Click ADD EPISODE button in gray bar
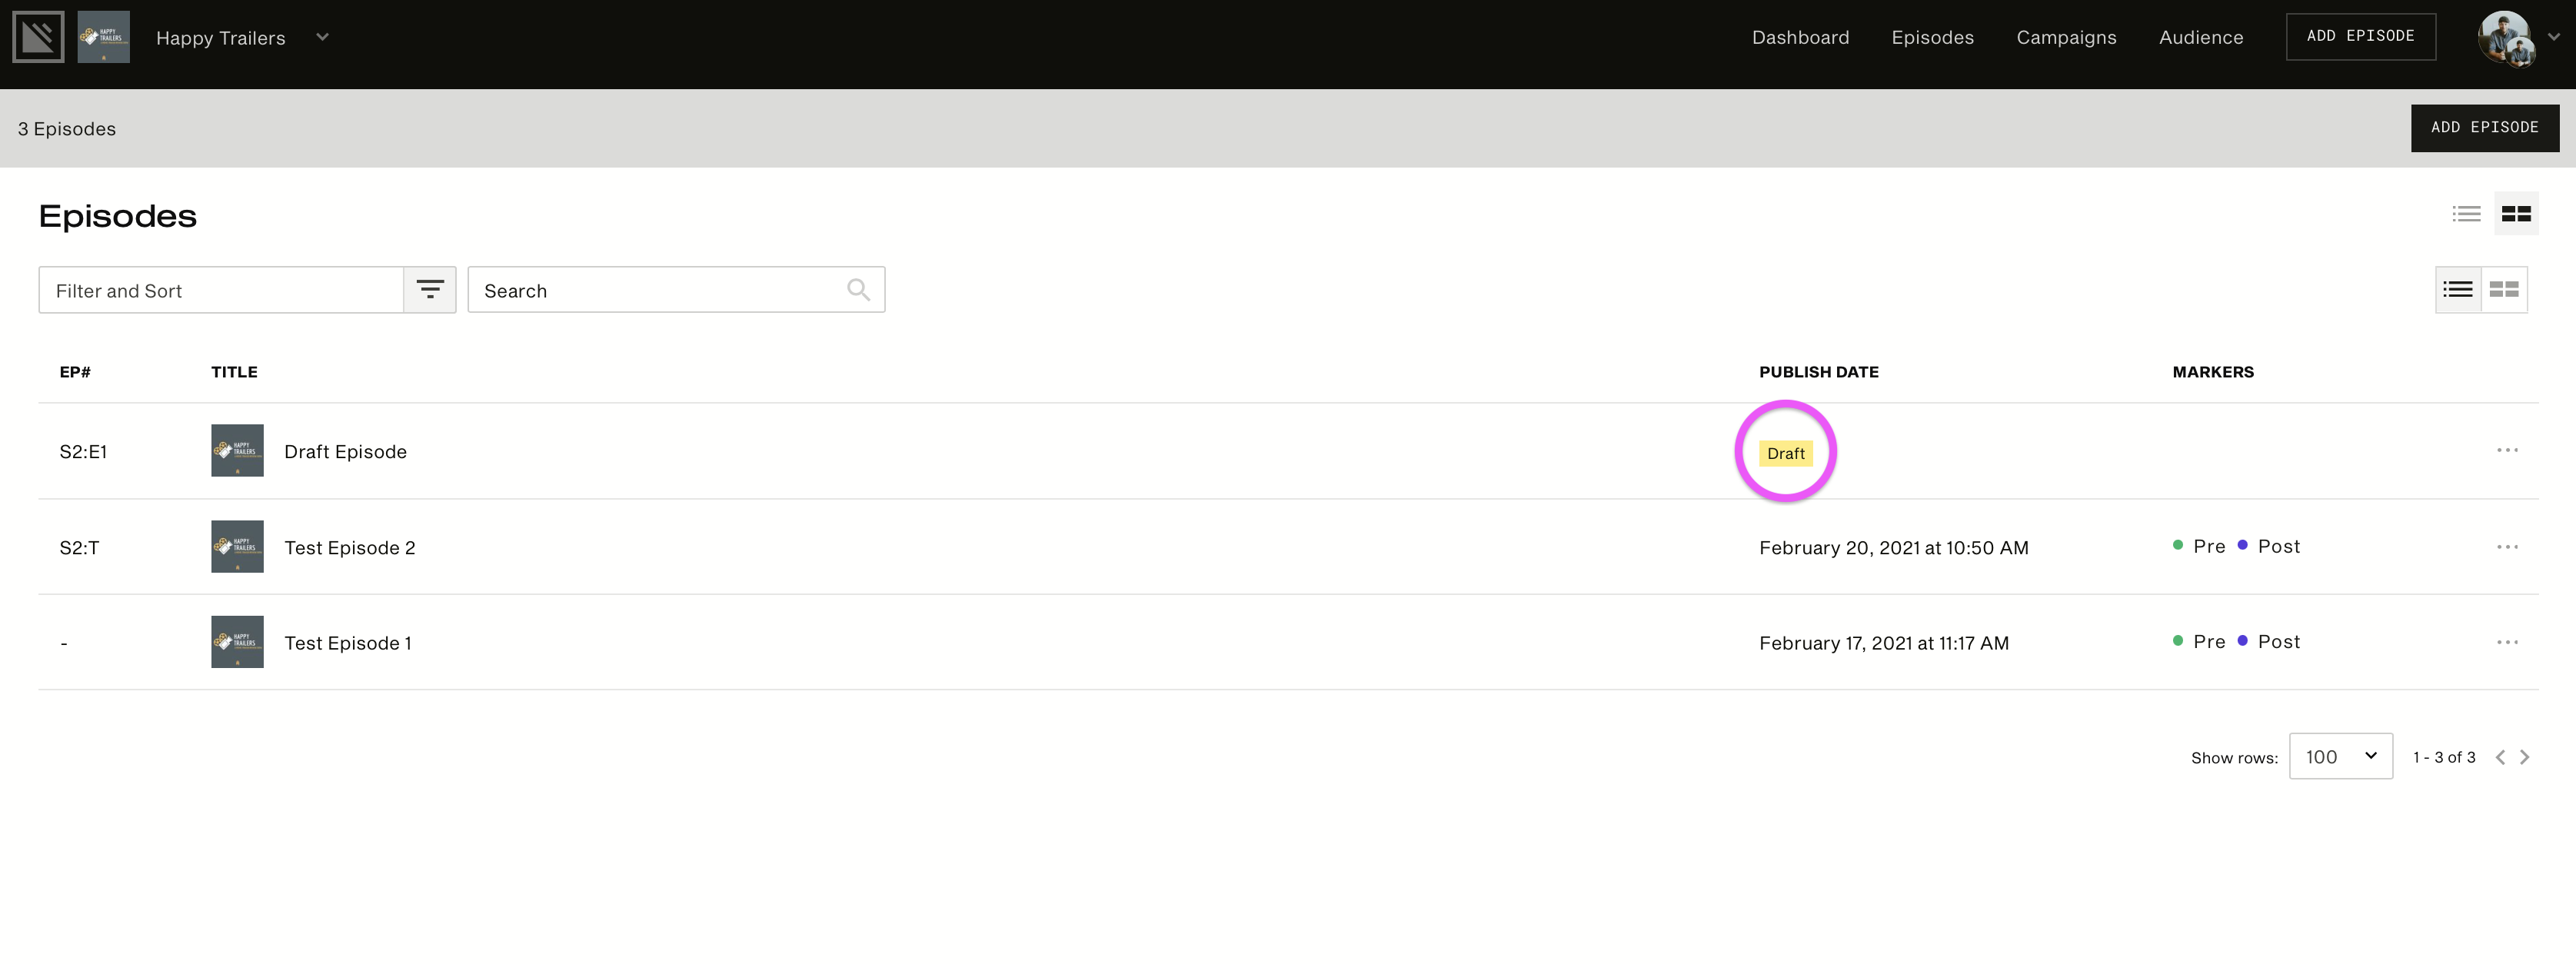This screenshot has height=964, width=2576. coord(2484,128)
